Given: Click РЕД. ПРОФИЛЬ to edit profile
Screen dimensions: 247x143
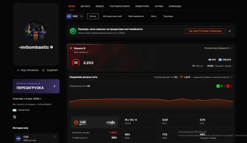Looking at the screenshot, I should pyautogui.click(x=28, y=70).
